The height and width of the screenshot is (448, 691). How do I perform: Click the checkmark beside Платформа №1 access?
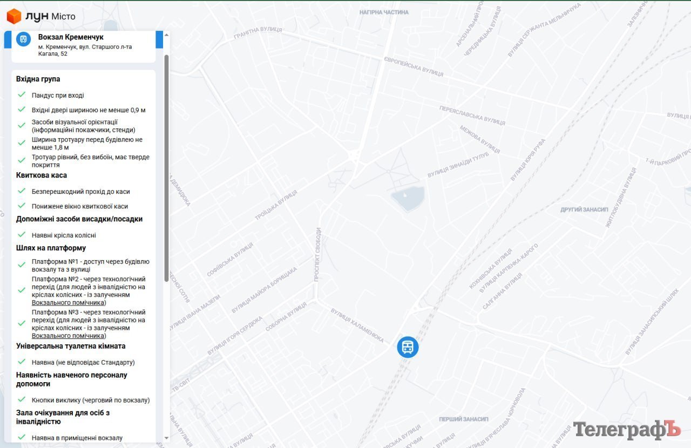click(x=22, y=265)
